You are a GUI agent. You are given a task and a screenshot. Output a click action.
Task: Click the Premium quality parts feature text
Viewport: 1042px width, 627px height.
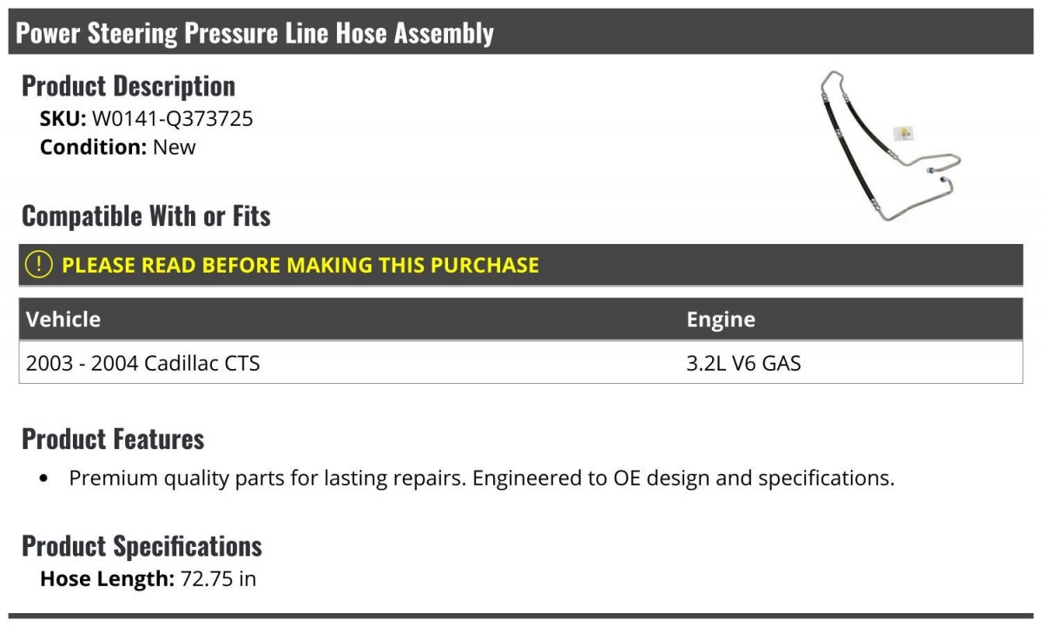click(481, 478)
